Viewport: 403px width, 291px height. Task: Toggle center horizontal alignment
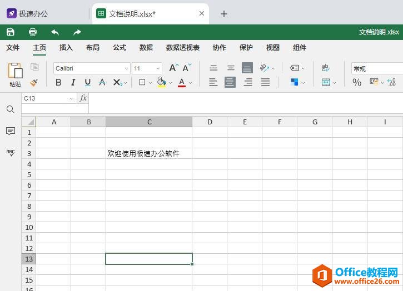230,82
